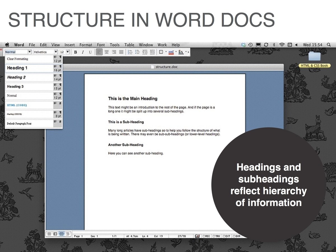Click the borders button in the toolbar
The image size is (336, 252).
point(161,52)
